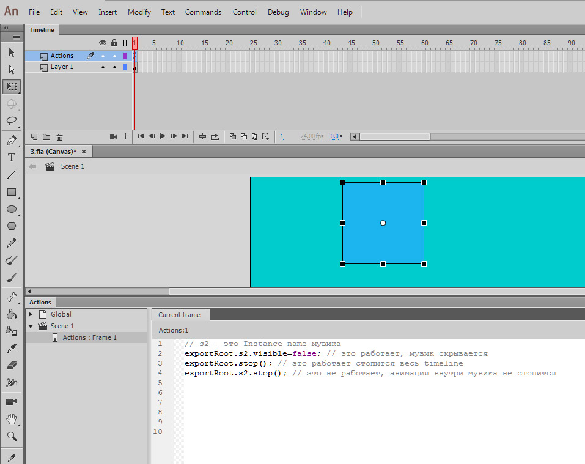Close the 3.fla (Canvas) document tab
The height and width of the screenshot is (464, 585).
pyautogui.click(x=84, y=152)
